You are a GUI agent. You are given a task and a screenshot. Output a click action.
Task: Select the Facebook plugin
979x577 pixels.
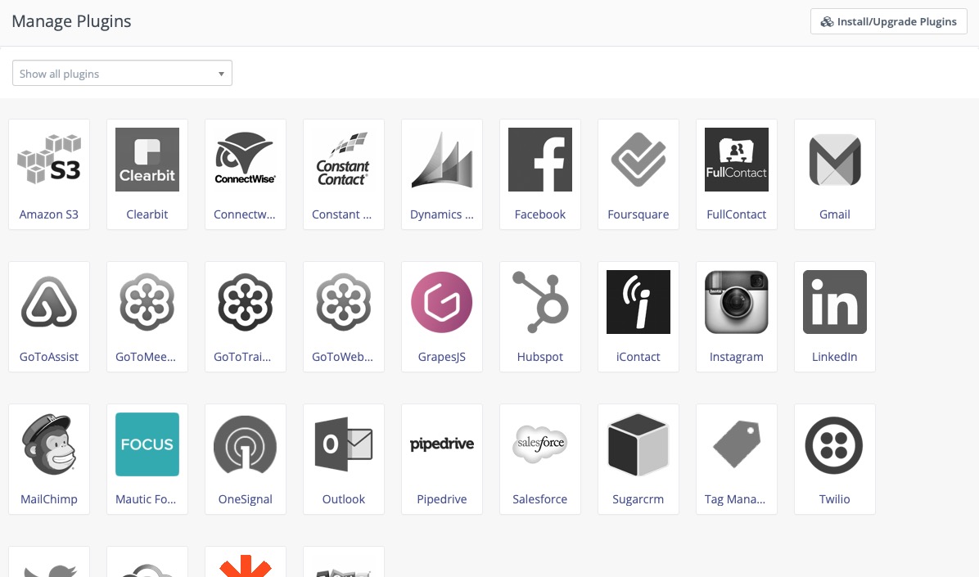(x=540, y=174)
